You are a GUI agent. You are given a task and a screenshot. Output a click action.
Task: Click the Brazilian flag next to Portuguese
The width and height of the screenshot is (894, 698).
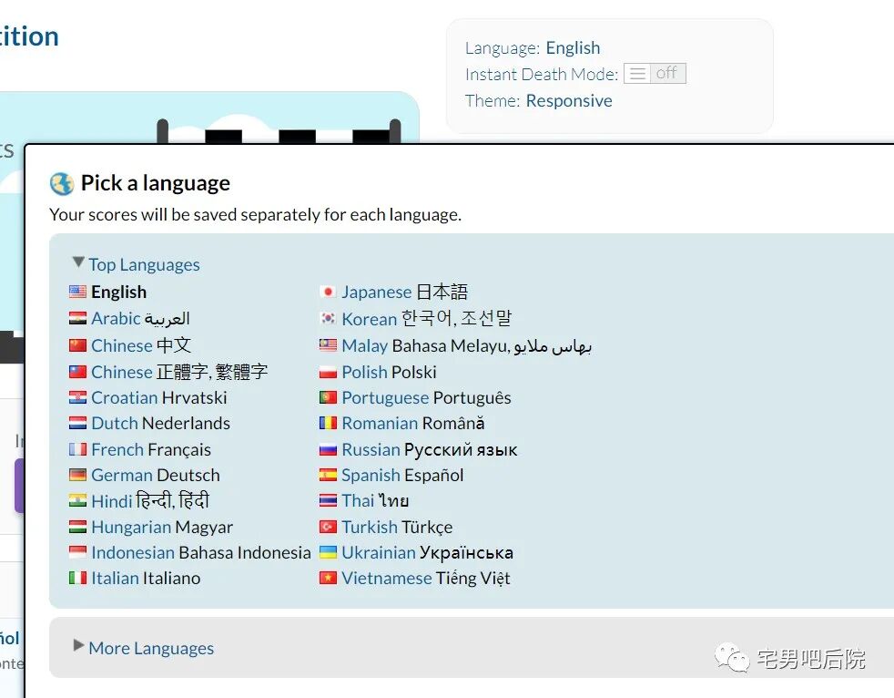point(328,397)
